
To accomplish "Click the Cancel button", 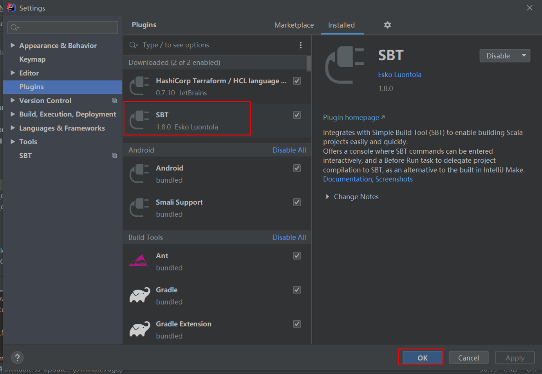I will click(468, 358).
